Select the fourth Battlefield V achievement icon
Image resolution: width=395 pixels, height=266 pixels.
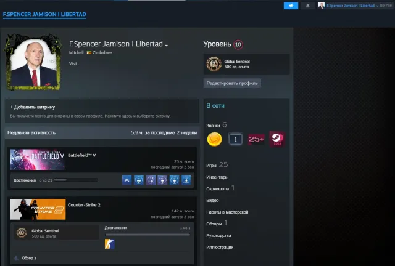(x=162, y=180)
